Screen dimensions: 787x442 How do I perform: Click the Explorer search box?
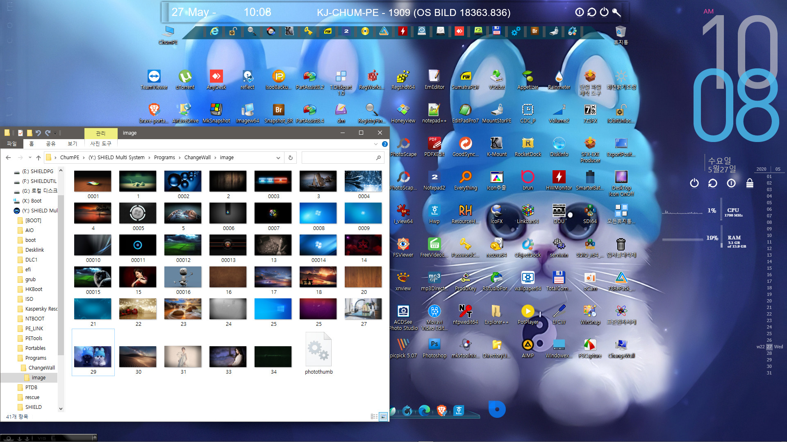click(x=343, y=158)
